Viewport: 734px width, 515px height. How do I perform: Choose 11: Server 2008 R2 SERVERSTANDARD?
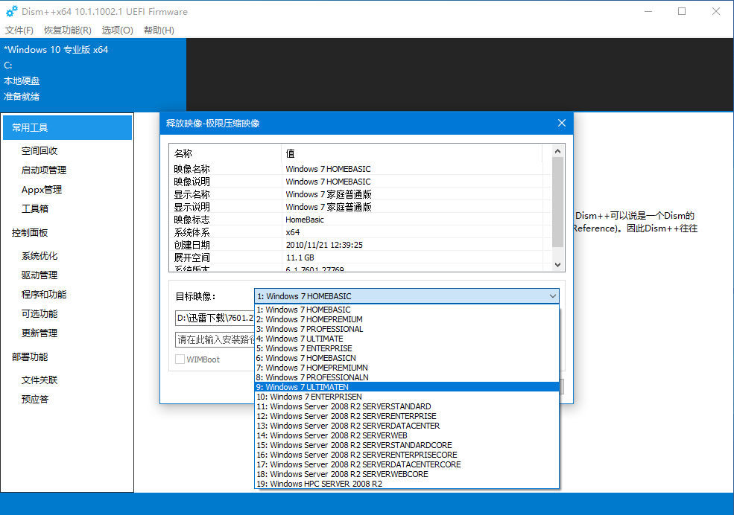click(407, 406)
